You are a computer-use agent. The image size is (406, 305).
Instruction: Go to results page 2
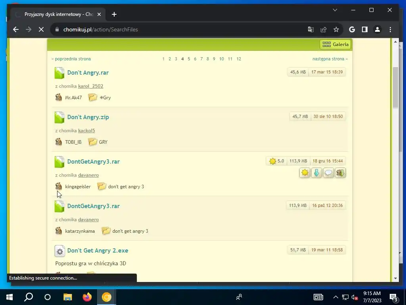click(x=170, y=59)
